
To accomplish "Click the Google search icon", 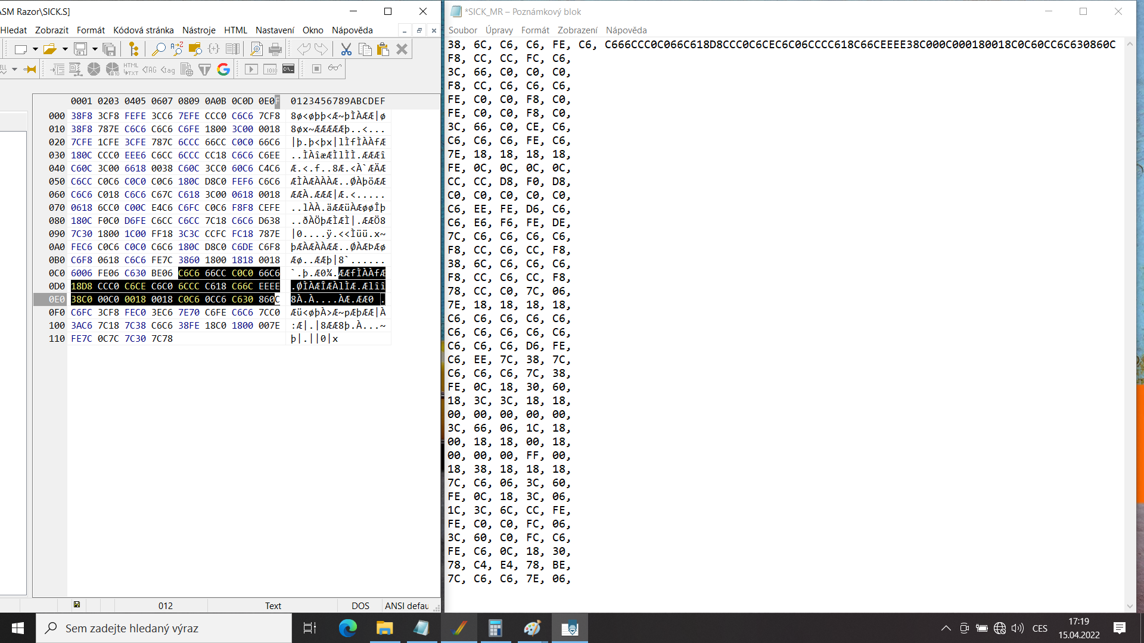I will click(223, 70).
